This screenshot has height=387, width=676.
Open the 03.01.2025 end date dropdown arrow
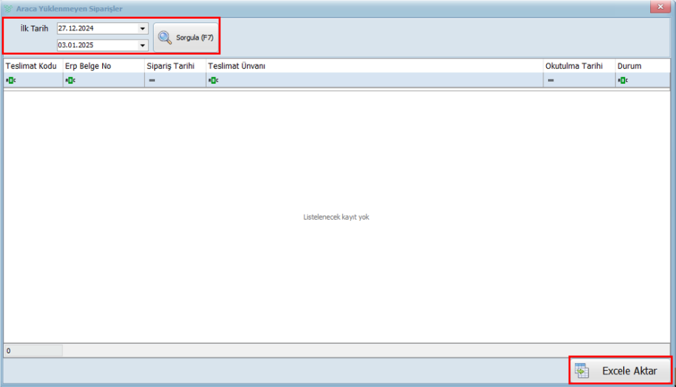pyautogui.click(x=143, y=45)
